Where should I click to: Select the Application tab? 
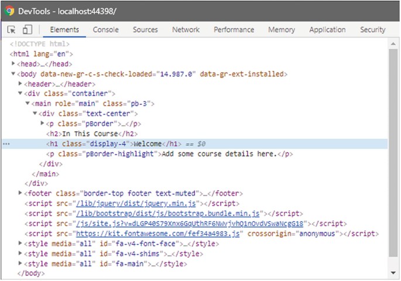pyautogui.click(x=327, y=30)
